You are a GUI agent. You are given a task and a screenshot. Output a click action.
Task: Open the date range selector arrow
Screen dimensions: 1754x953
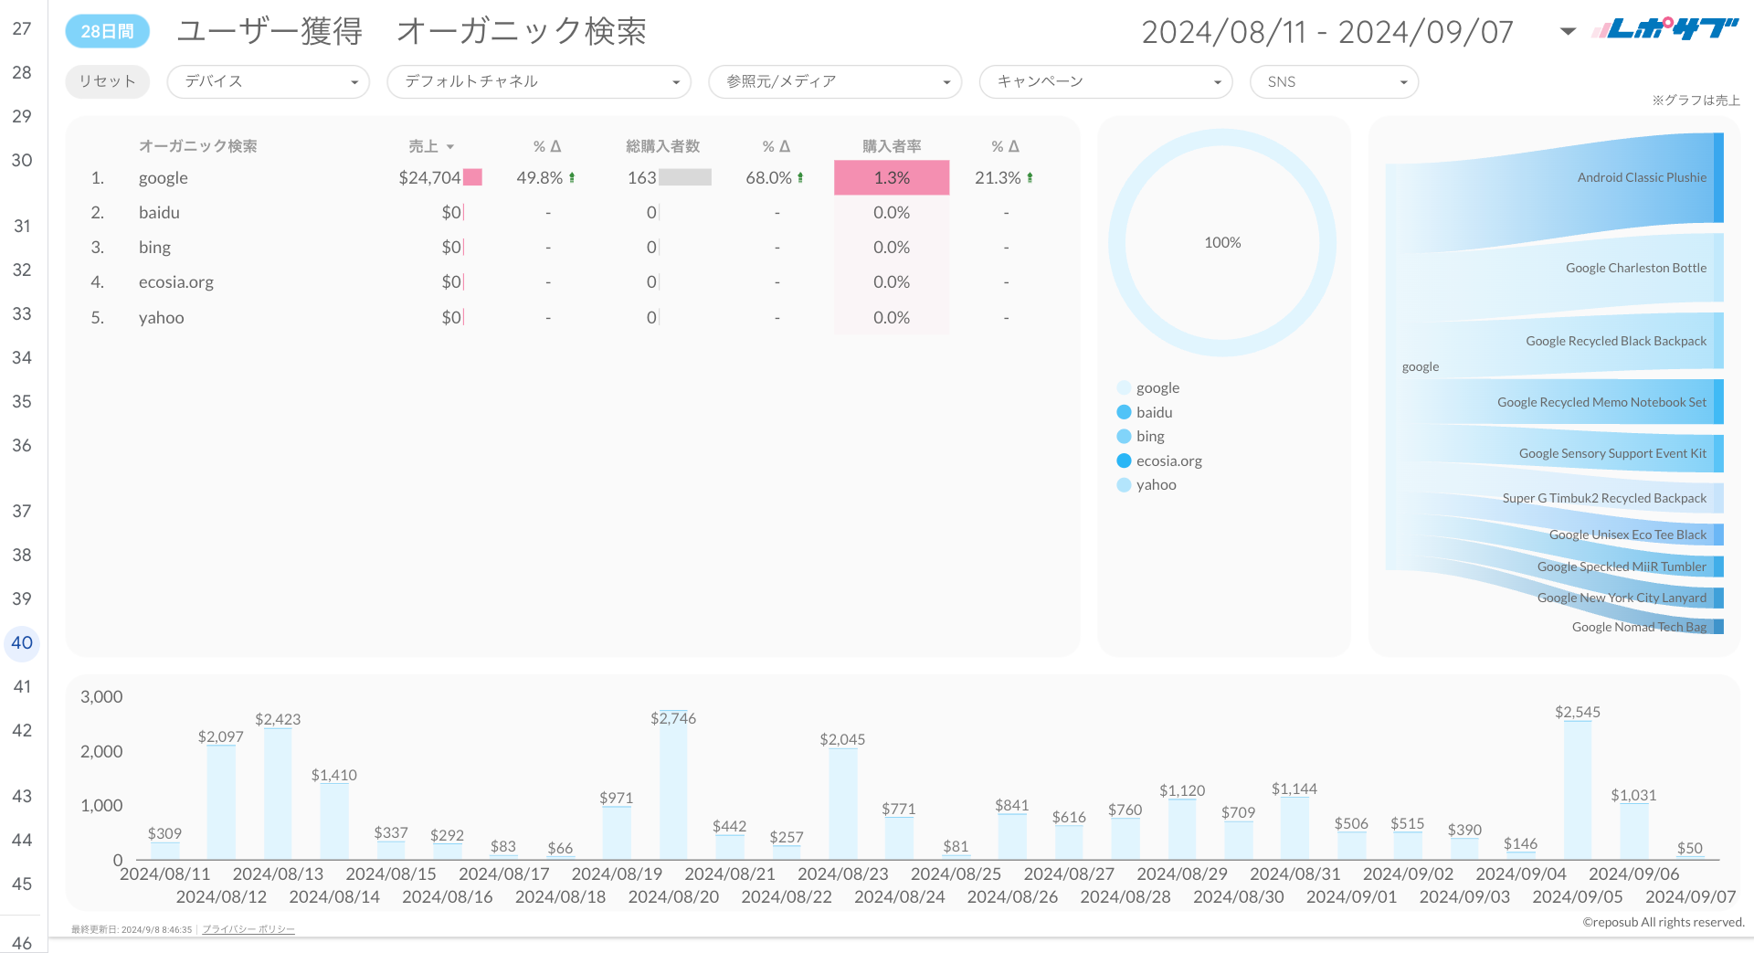click(x=1566, y=30)
